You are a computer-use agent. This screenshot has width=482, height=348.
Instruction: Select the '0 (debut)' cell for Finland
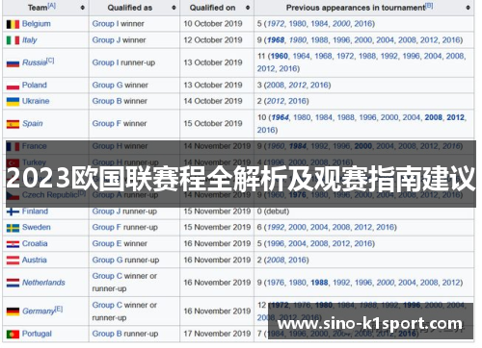[363, 211]
